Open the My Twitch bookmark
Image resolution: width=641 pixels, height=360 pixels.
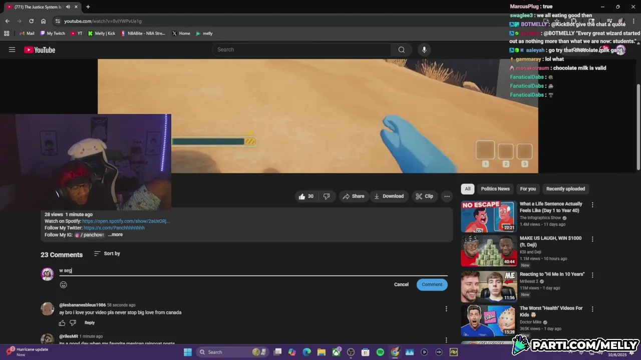point(53,33)
